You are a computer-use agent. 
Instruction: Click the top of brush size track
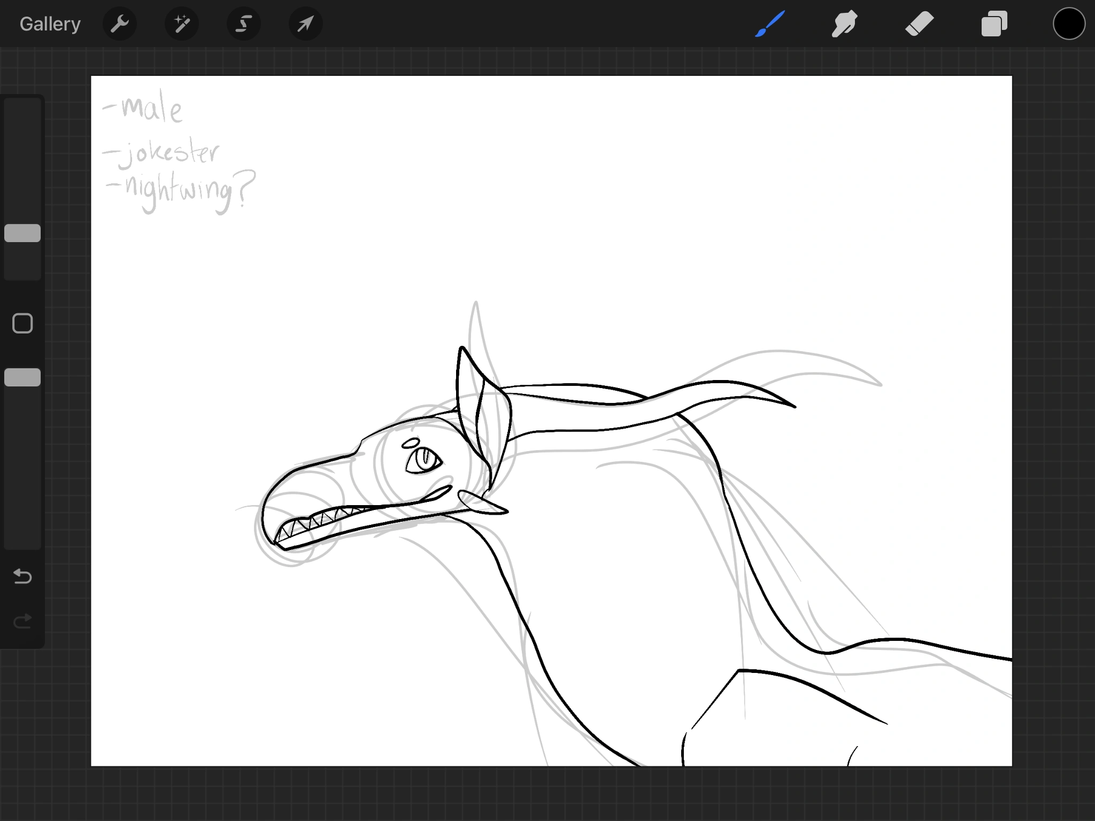coord(22,107)
